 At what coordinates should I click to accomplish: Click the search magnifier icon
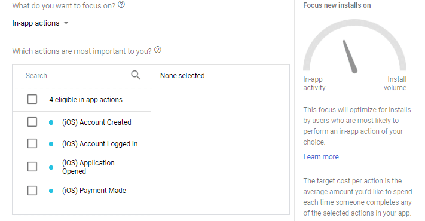(136, 75)
